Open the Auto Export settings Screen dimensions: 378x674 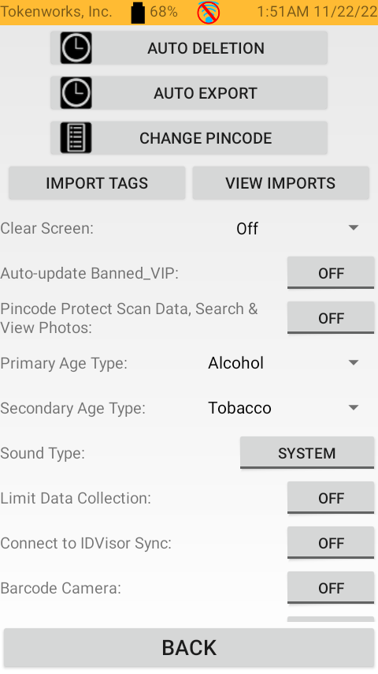(x=189, y=93)
